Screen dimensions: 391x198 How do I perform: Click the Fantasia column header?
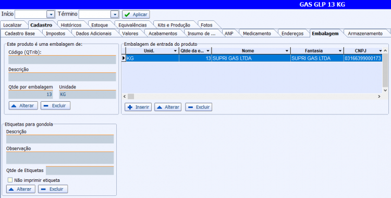click(x=317, y=51)
